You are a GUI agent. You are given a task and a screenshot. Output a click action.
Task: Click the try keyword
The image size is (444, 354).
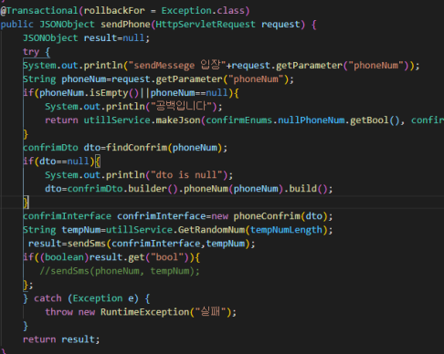(31, 52)
